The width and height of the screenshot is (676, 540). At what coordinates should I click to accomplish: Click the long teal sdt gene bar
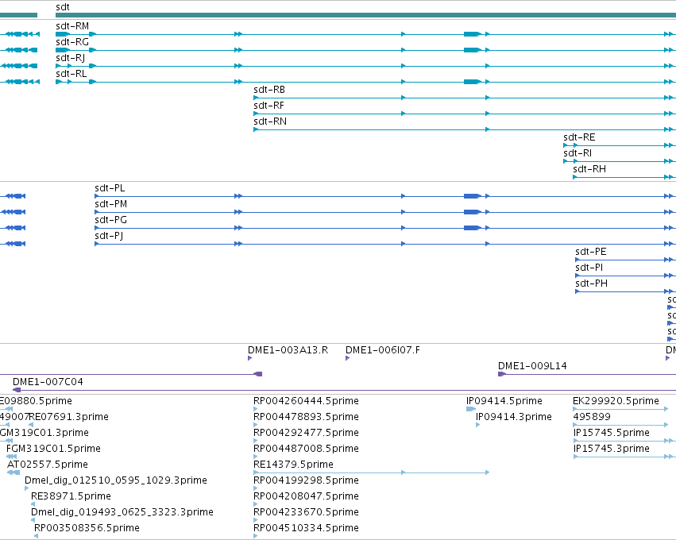pos(365,15)
